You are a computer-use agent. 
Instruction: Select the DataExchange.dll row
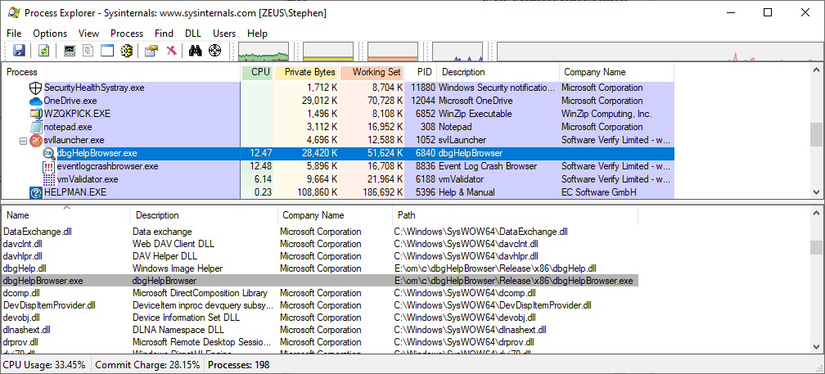[x=320, y=232]
